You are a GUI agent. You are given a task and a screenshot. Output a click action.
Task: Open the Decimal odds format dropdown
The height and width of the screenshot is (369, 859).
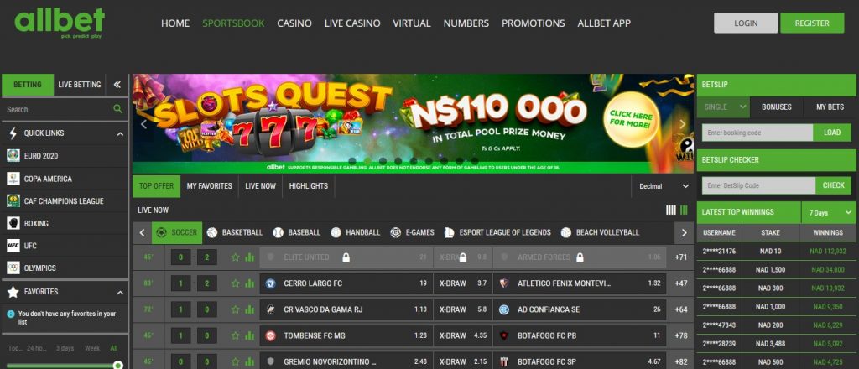pyautogui.click(x=664, y=186)
